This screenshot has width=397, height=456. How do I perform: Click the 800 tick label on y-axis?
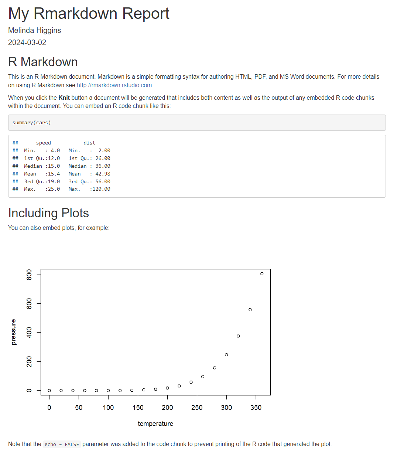(29, 275)
